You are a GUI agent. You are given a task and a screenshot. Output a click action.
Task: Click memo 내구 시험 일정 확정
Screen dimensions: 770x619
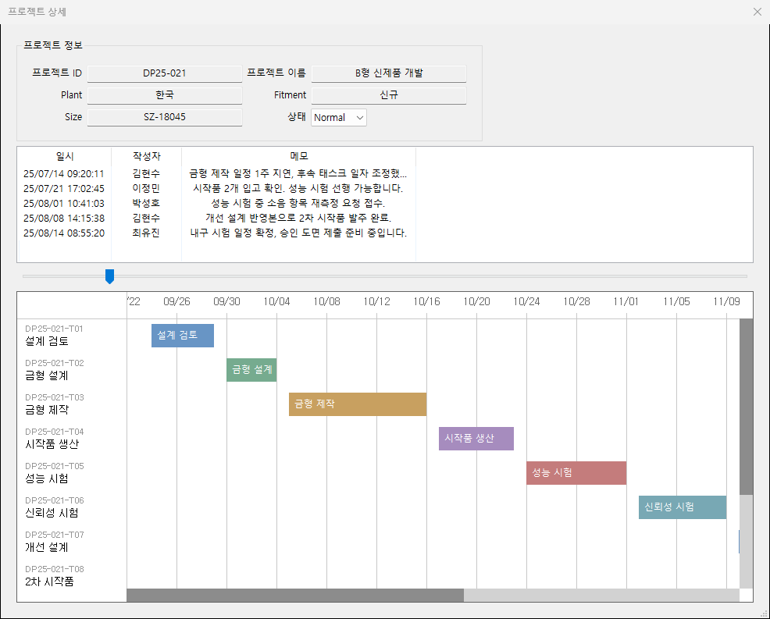click(298, 233)
